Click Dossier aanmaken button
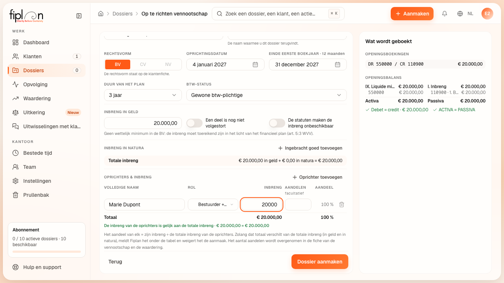Viewport: 504px width, 283px height. (x=320, y=262)
